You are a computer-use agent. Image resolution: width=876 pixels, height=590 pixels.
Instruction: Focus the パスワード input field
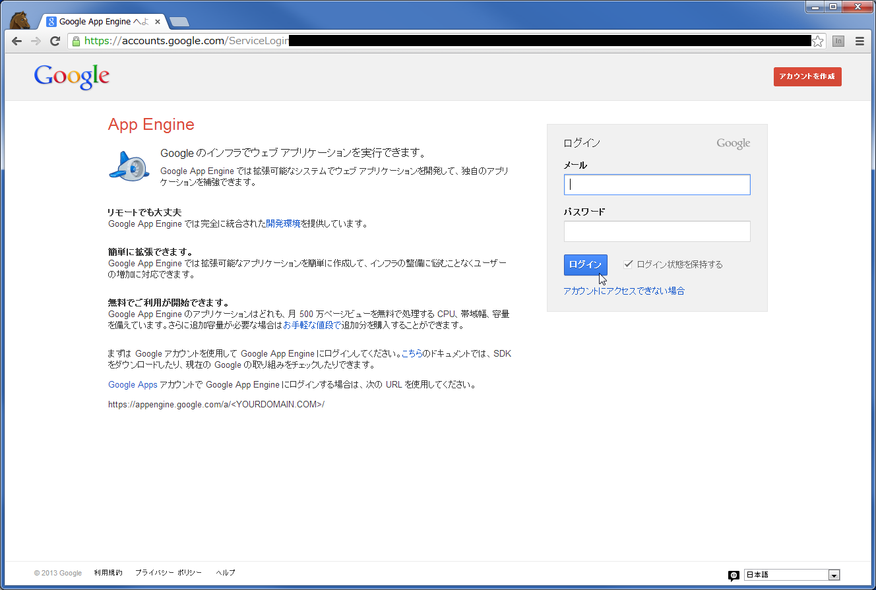pos(657,231)
